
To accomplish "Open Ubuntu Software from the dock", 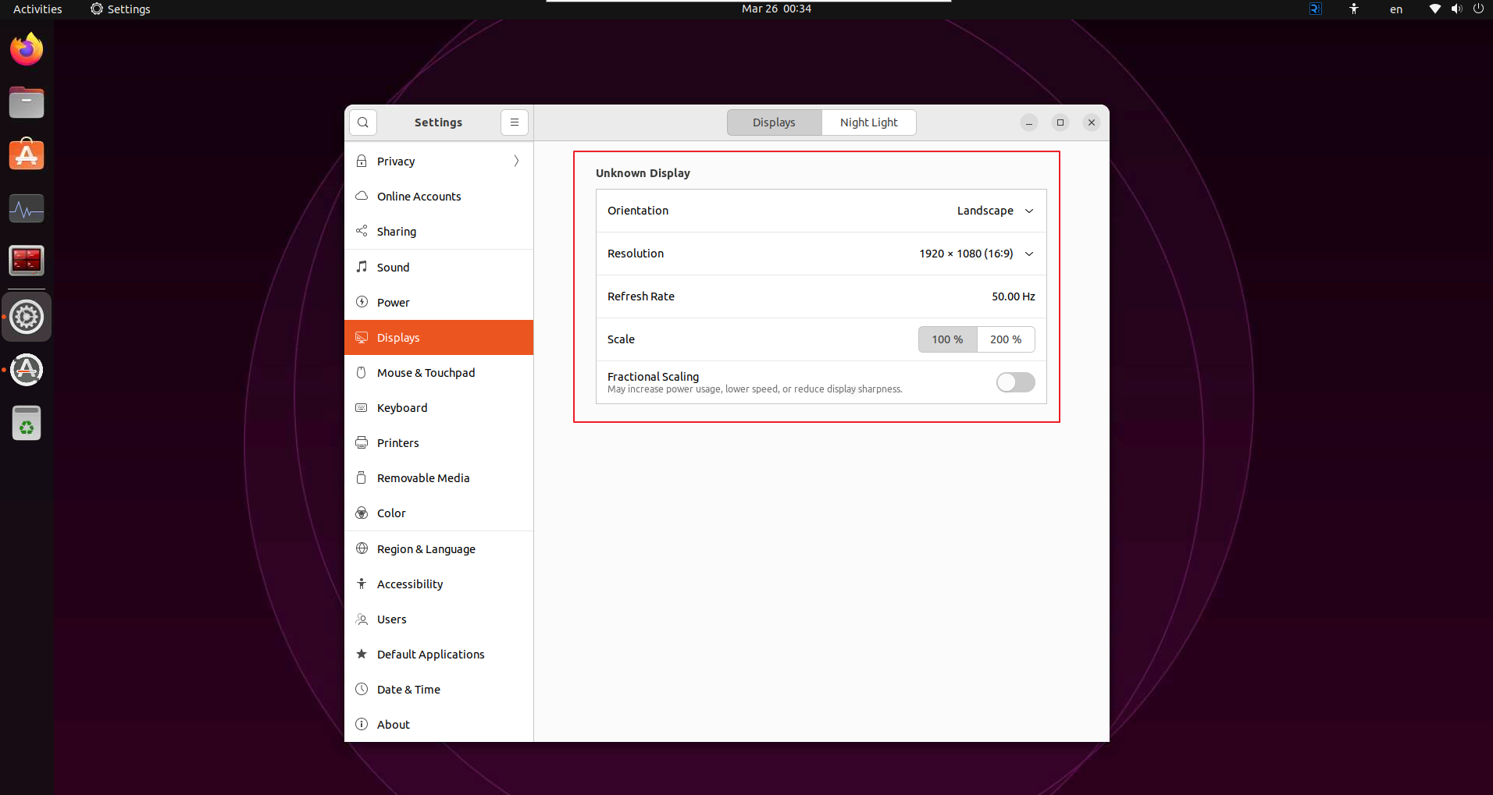I will point(27,154).
